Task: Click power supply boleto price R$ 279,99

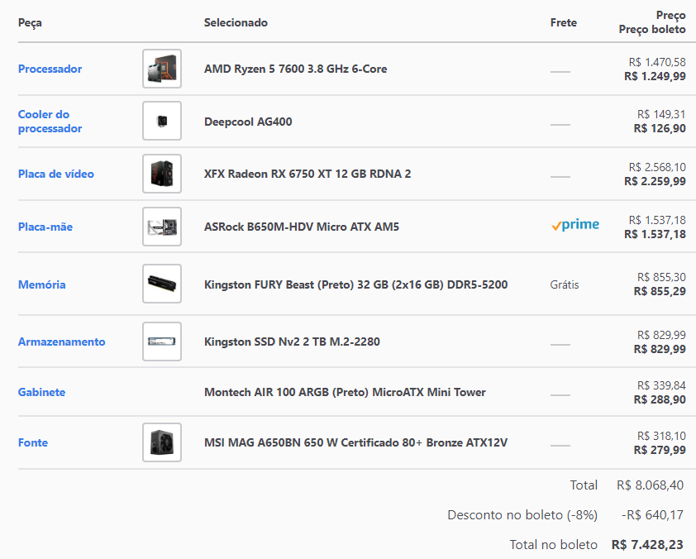Action: [660, 450]
